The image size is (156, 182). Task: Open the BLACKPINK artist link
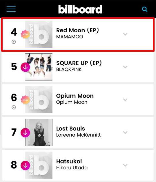[69, 69]
